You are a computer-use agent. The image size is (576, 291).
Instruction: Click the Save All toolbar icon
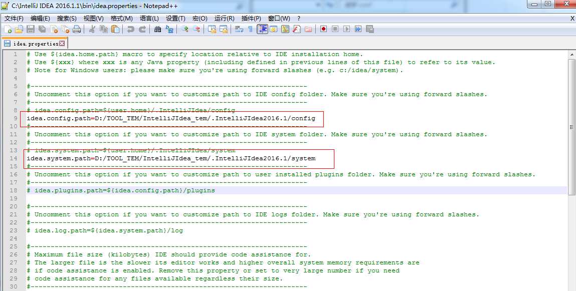[42, 30]
